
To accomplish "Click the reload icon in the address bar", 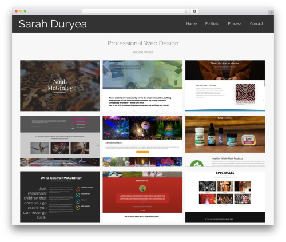I will click(x=186, y=11).
